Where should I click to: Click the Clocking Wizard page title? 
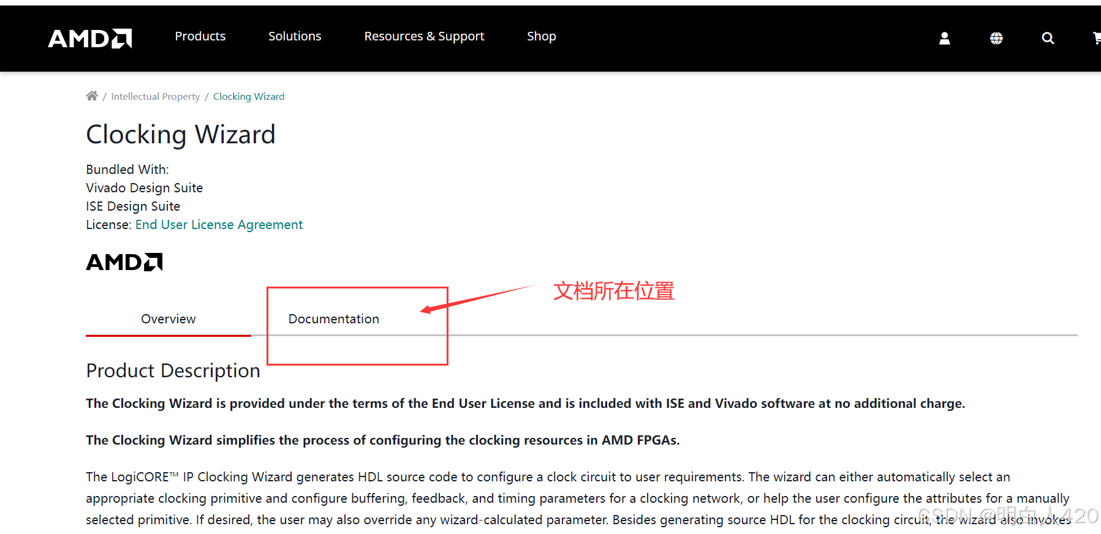181,135
